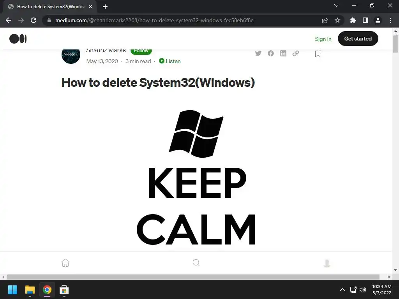Click vertical scrollbar down arrow
Image resolution: width=399 pixels, height=299 pixels.
[x=395, y=270]
